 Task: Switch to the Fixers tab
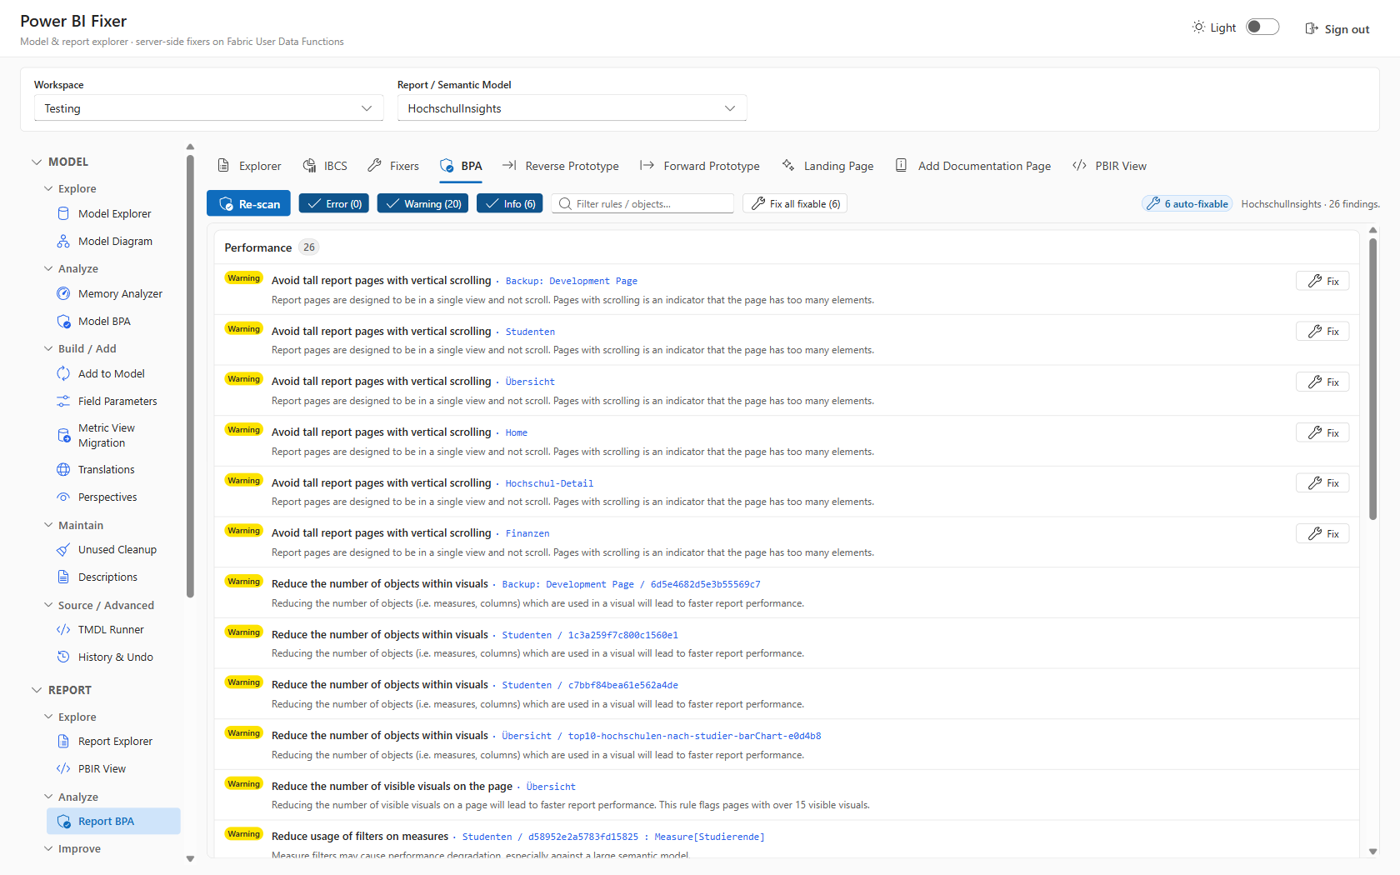pyautogui.click(x=394, y=166)
